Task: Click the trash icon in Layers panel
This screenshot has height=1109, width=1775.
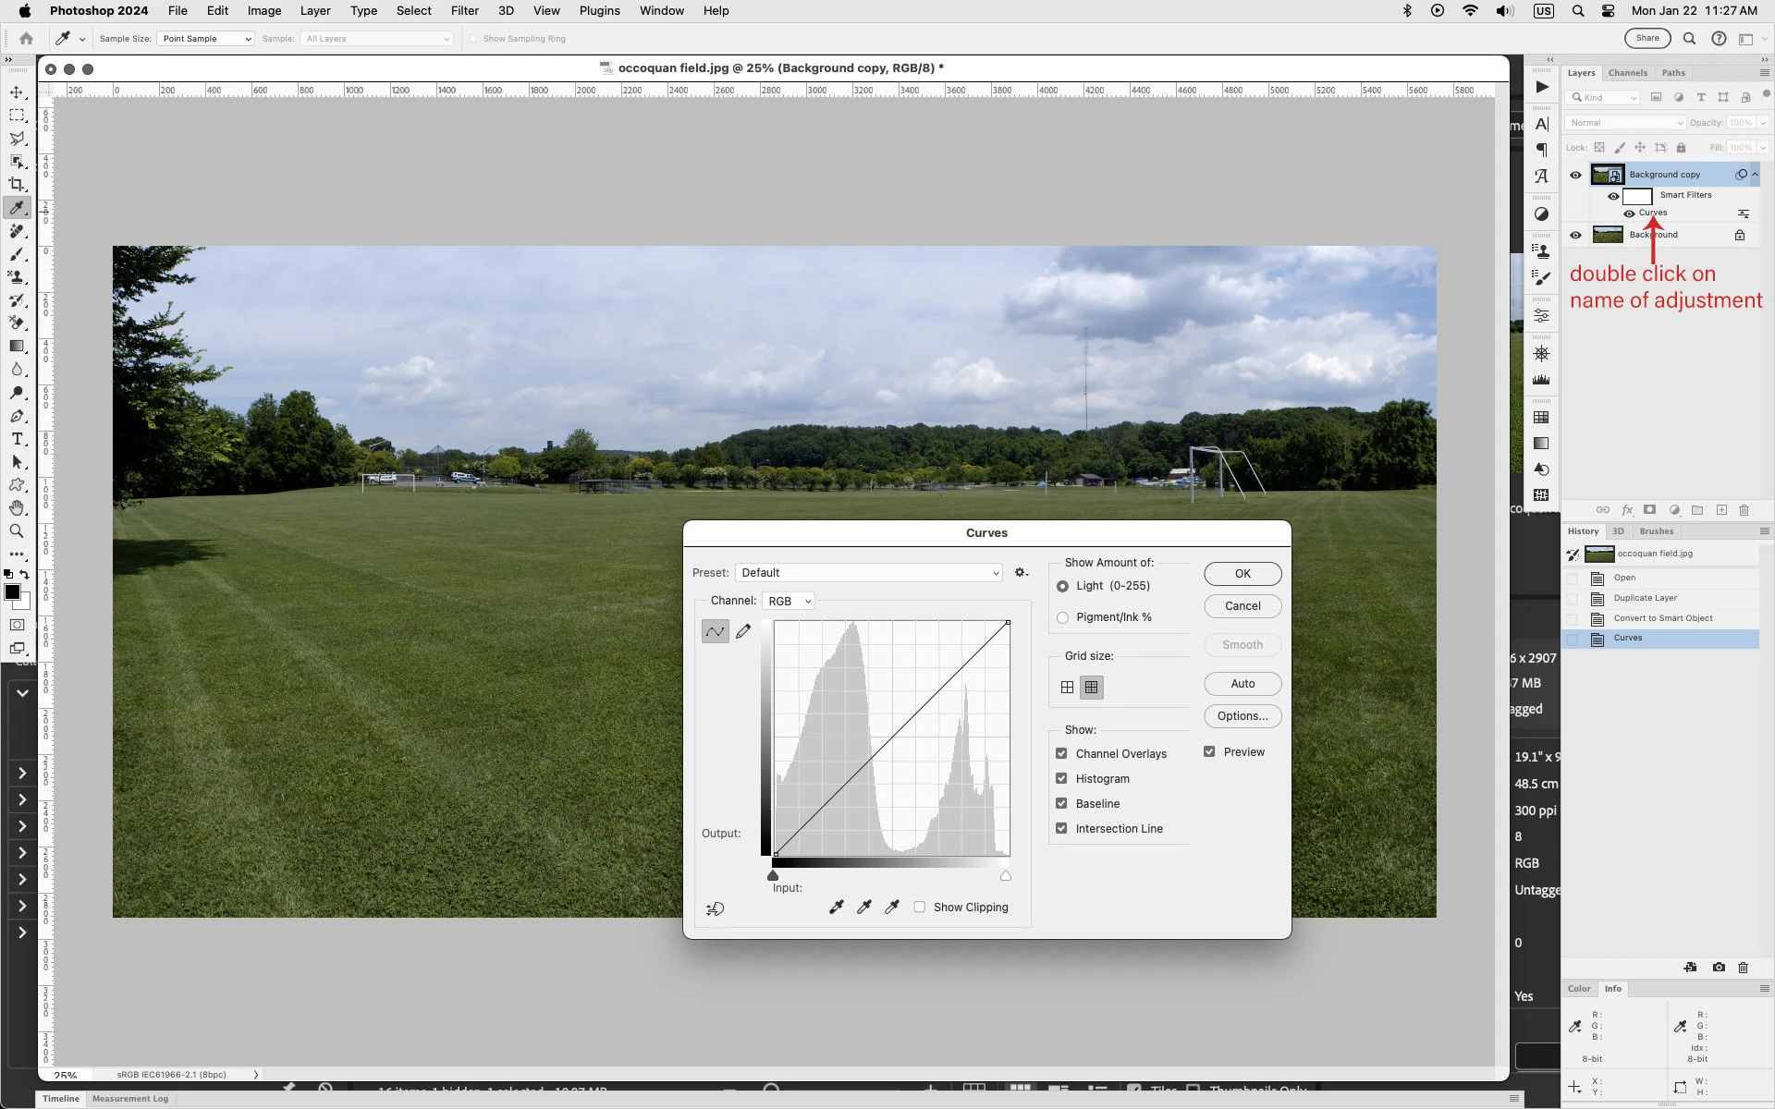Action: 1744,510
